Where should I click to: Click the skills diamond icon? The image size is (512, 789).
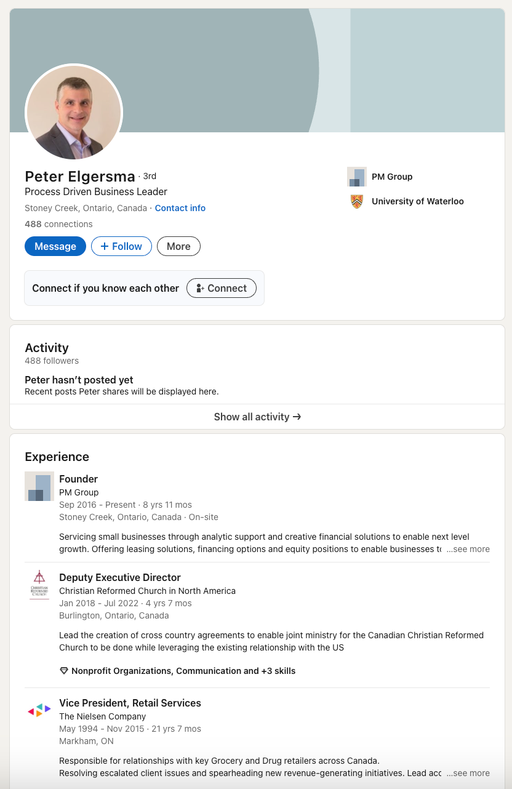(x=64, y=671)
